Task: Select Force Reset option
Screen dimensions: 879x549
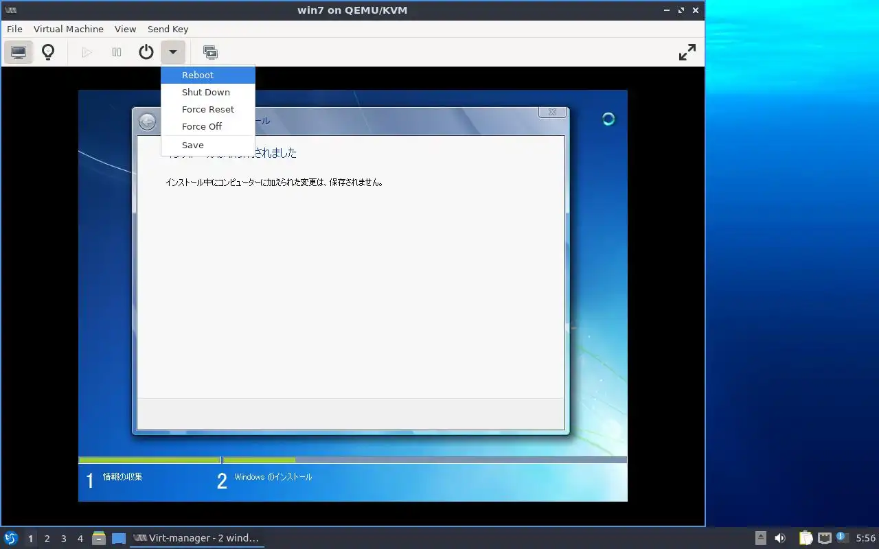Action: [208, 109]
